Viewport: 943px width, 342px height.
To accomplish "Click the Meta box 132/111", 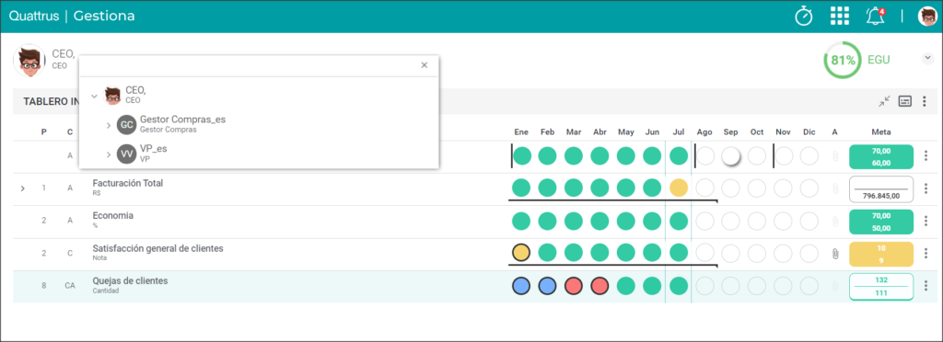I will pyautogui.click(x=881, y=286).
